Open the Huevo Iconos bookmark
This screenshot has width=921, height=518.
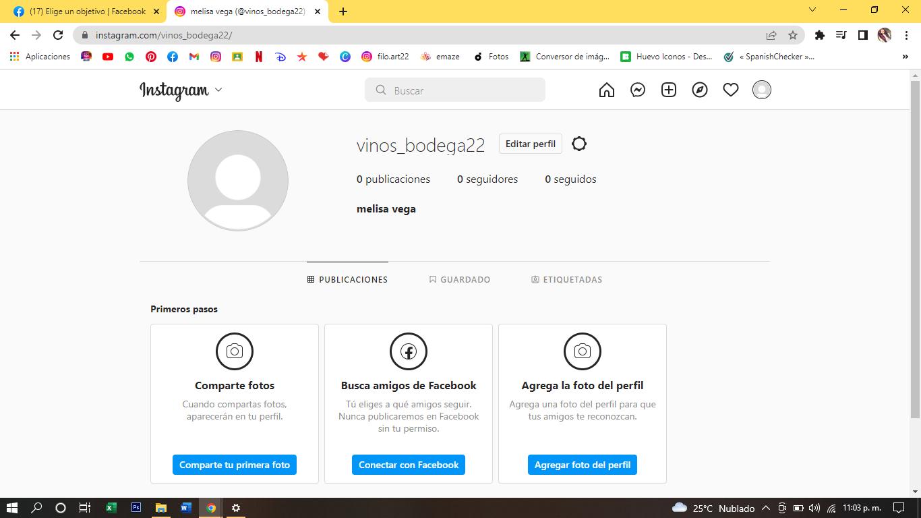(666, 57)
